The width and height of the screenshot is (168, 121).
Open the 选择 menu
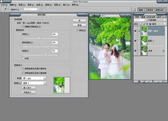click(x=40, y=5)
